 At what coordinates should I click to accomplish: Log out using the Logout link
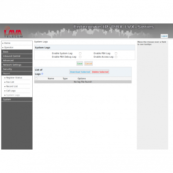point(164,36)
